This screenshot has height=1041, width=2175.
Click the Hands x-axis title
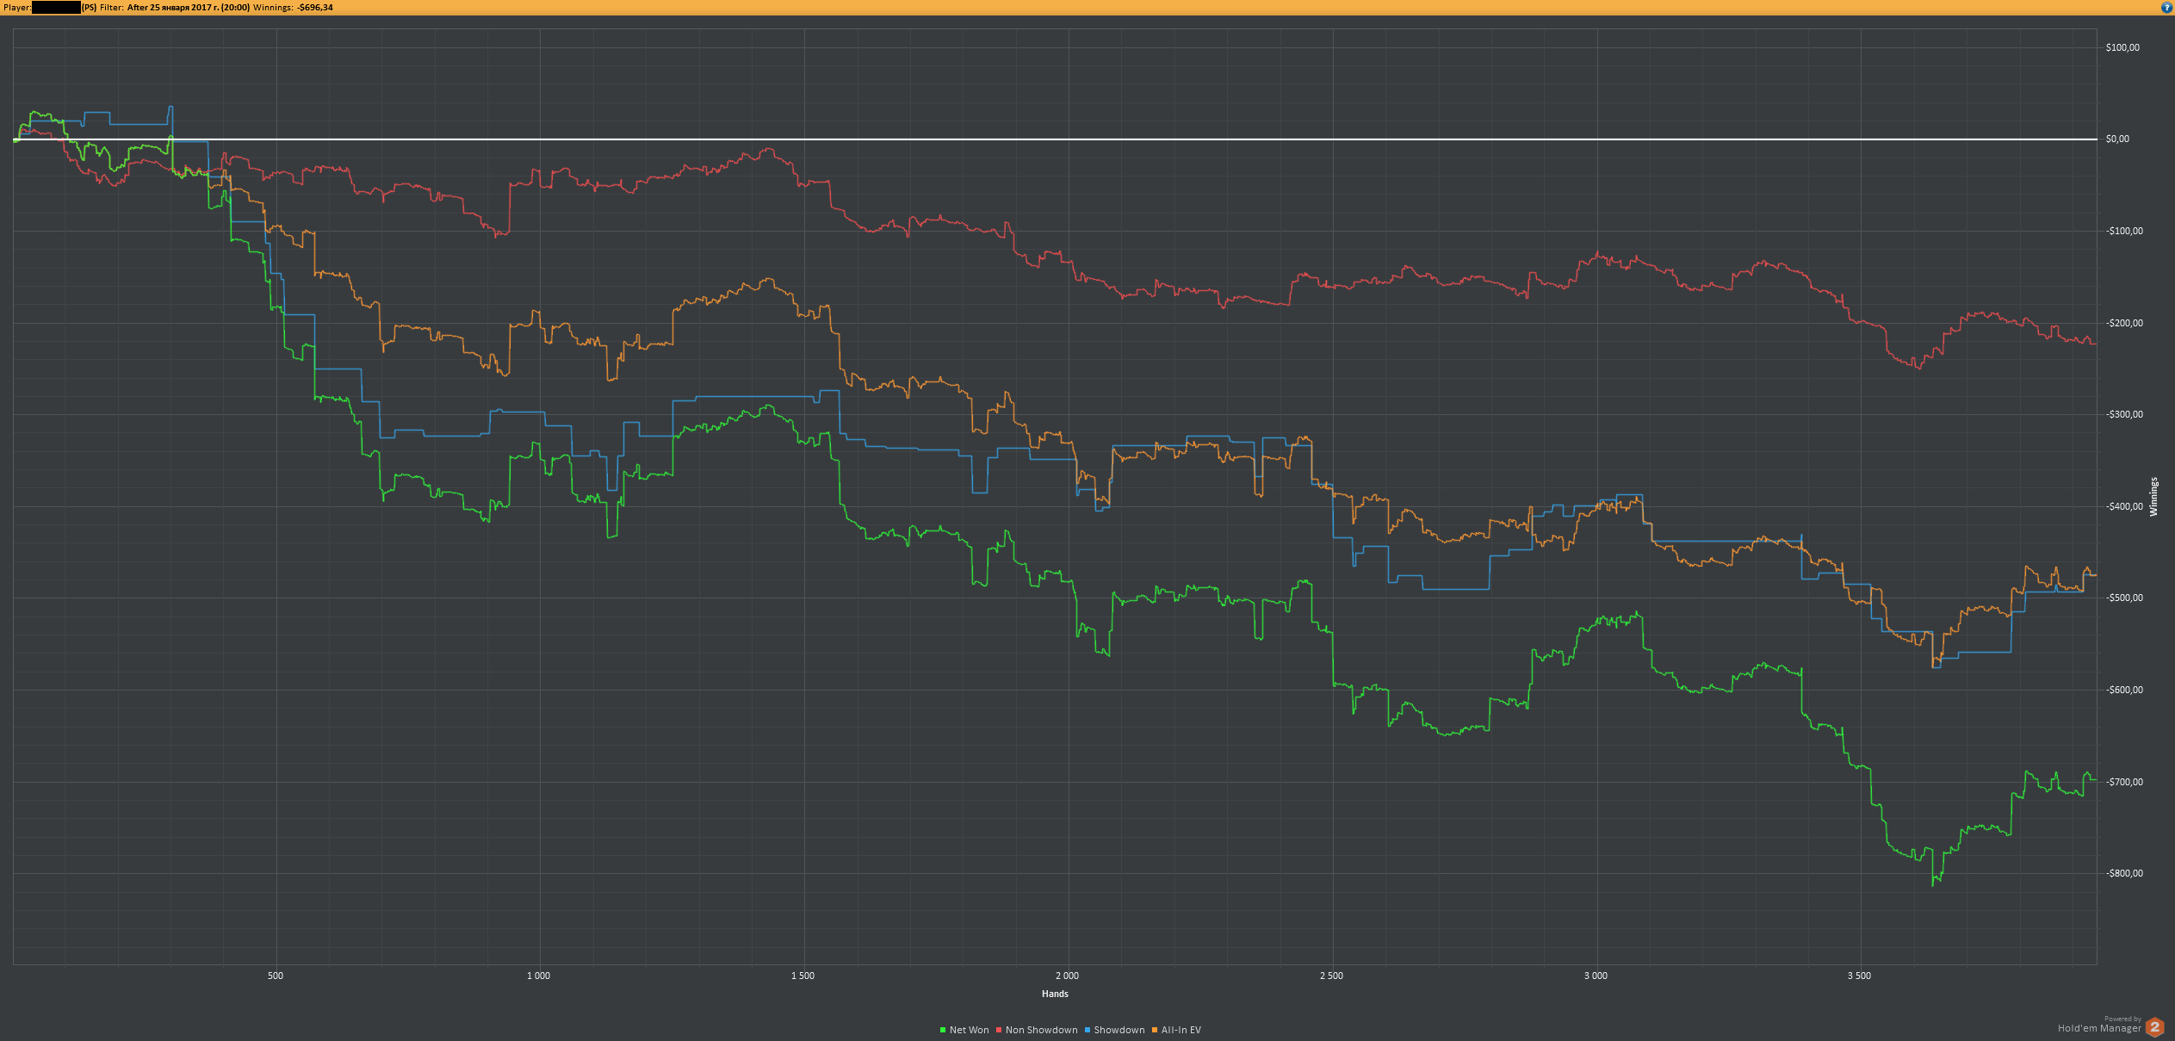click(1055, 994)
